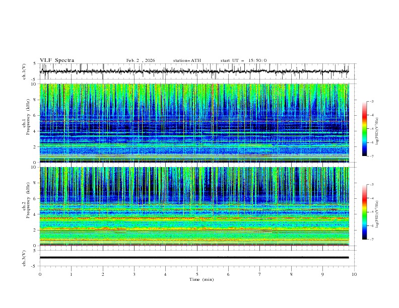This screenshot has width=399, height=308.
Task: Click the upper colorbar log(PSD) label
Action: point(377,132)
